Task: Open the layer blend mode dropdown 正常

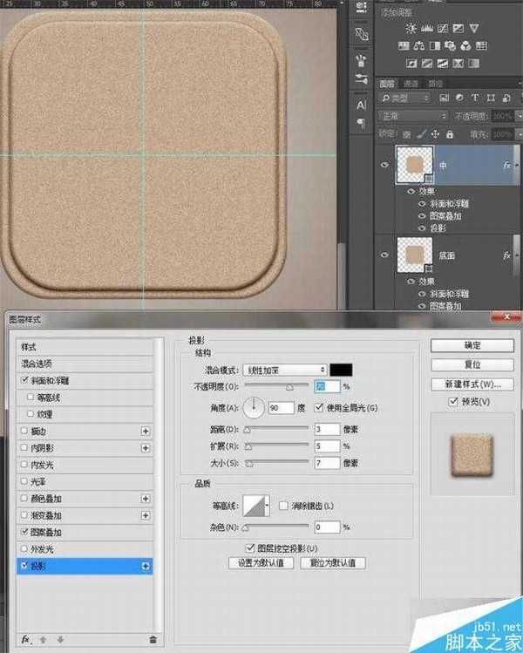Action: [x=412, y=116]
